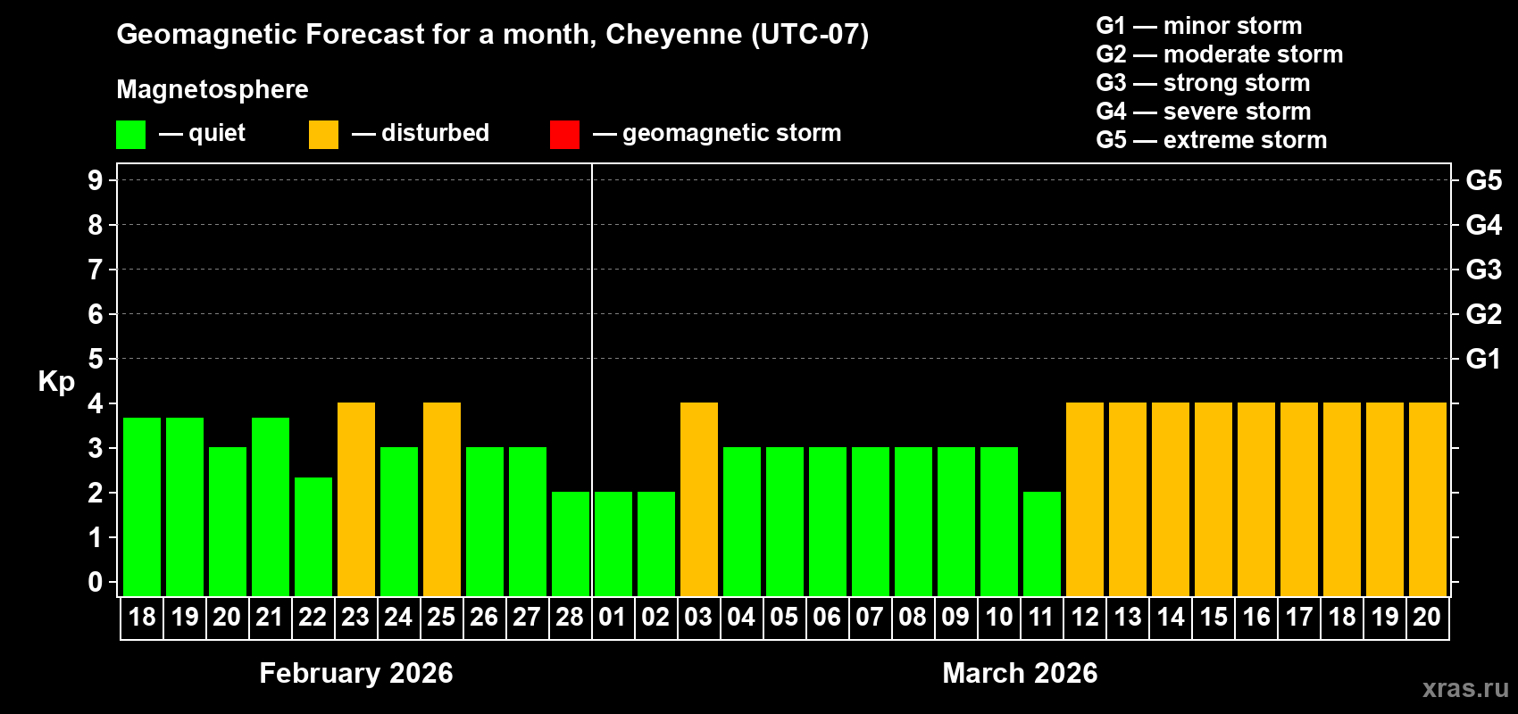Click the '— geomagnetic storm' legend label

[x=717, y=133]
